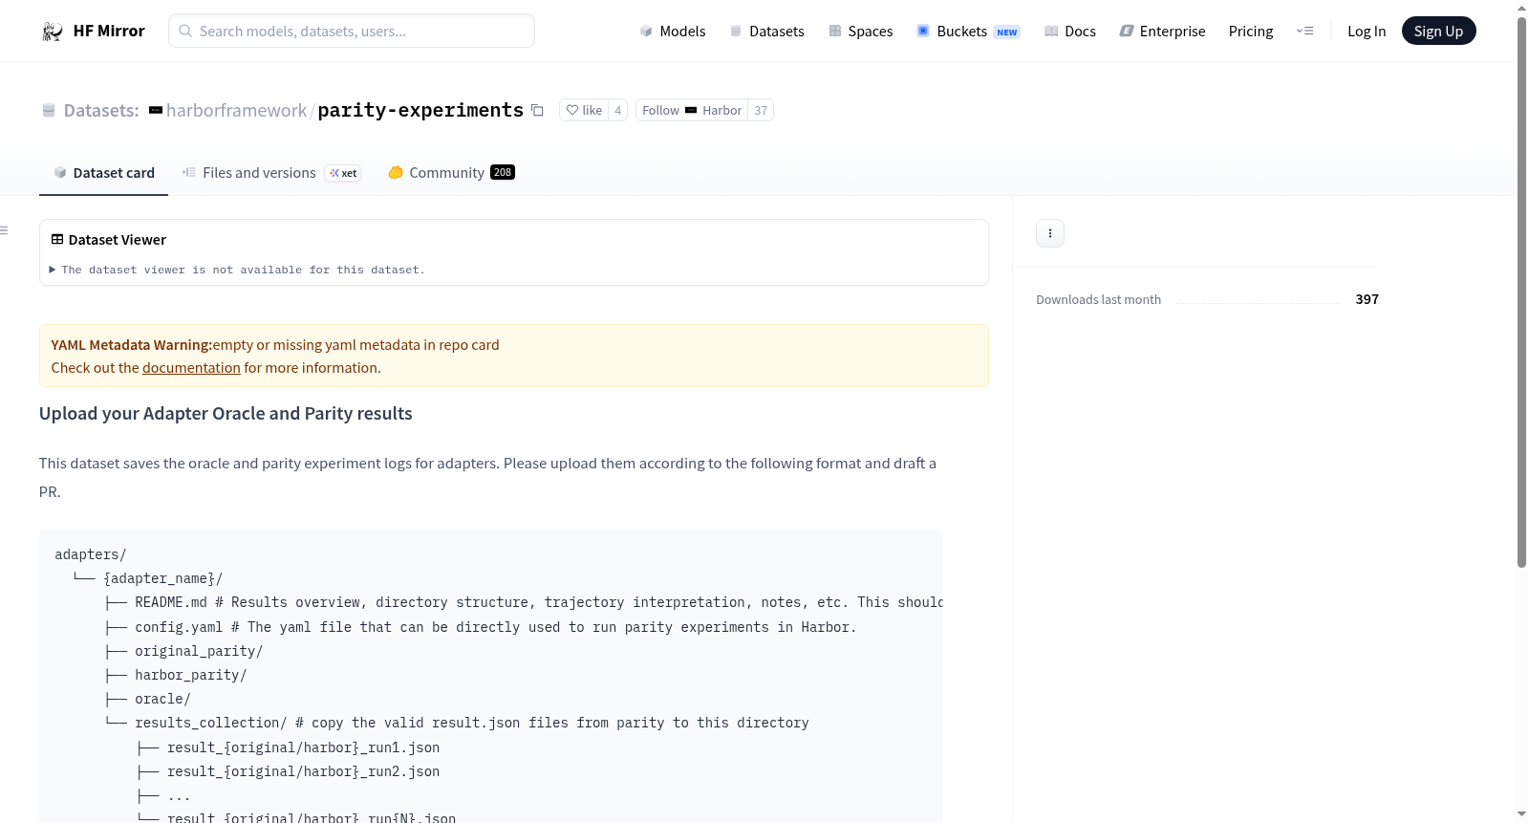Go to Datasets in the top navigation

pos(767,32)
